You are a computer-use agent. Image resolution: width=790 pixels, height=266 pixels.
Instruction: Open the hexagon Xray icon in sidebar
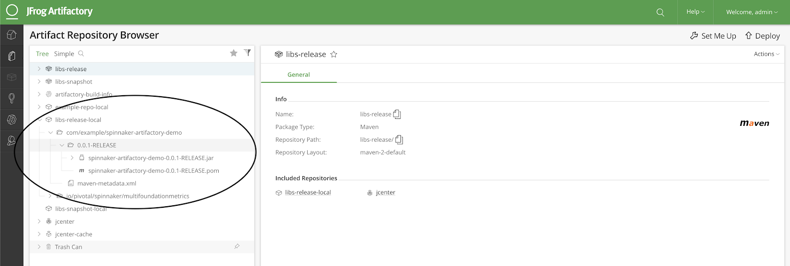click(11, 119)
